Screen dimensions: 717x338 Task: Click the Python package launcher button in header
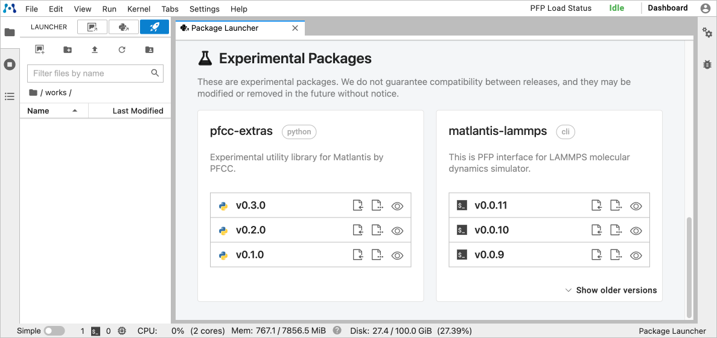tap(124, 27)
